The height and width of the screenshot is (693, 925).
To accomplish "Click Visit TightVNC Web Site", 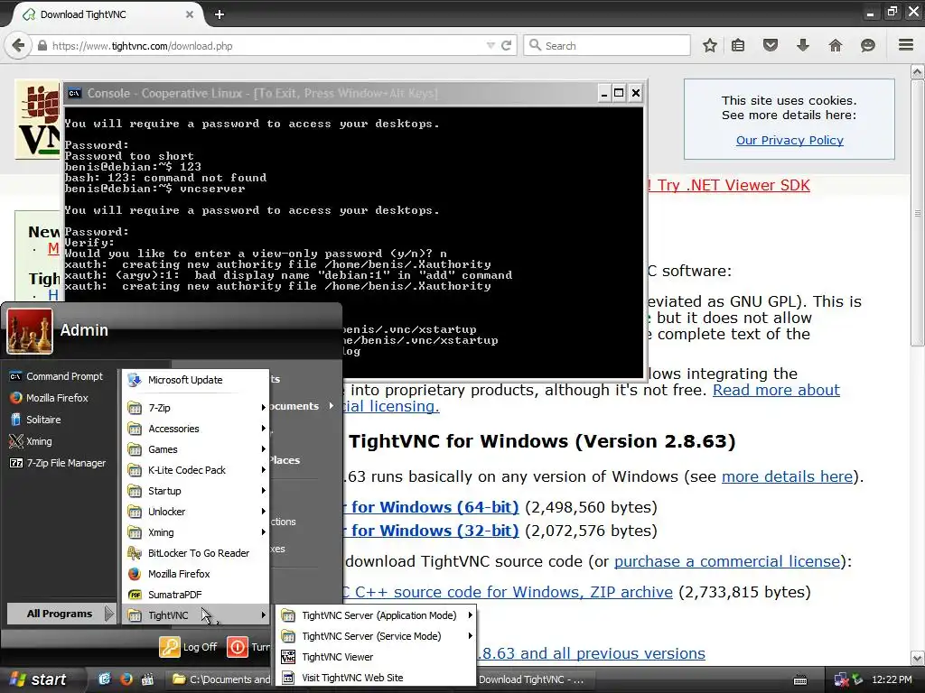I will pyautogui.click(x=375, y=677).
